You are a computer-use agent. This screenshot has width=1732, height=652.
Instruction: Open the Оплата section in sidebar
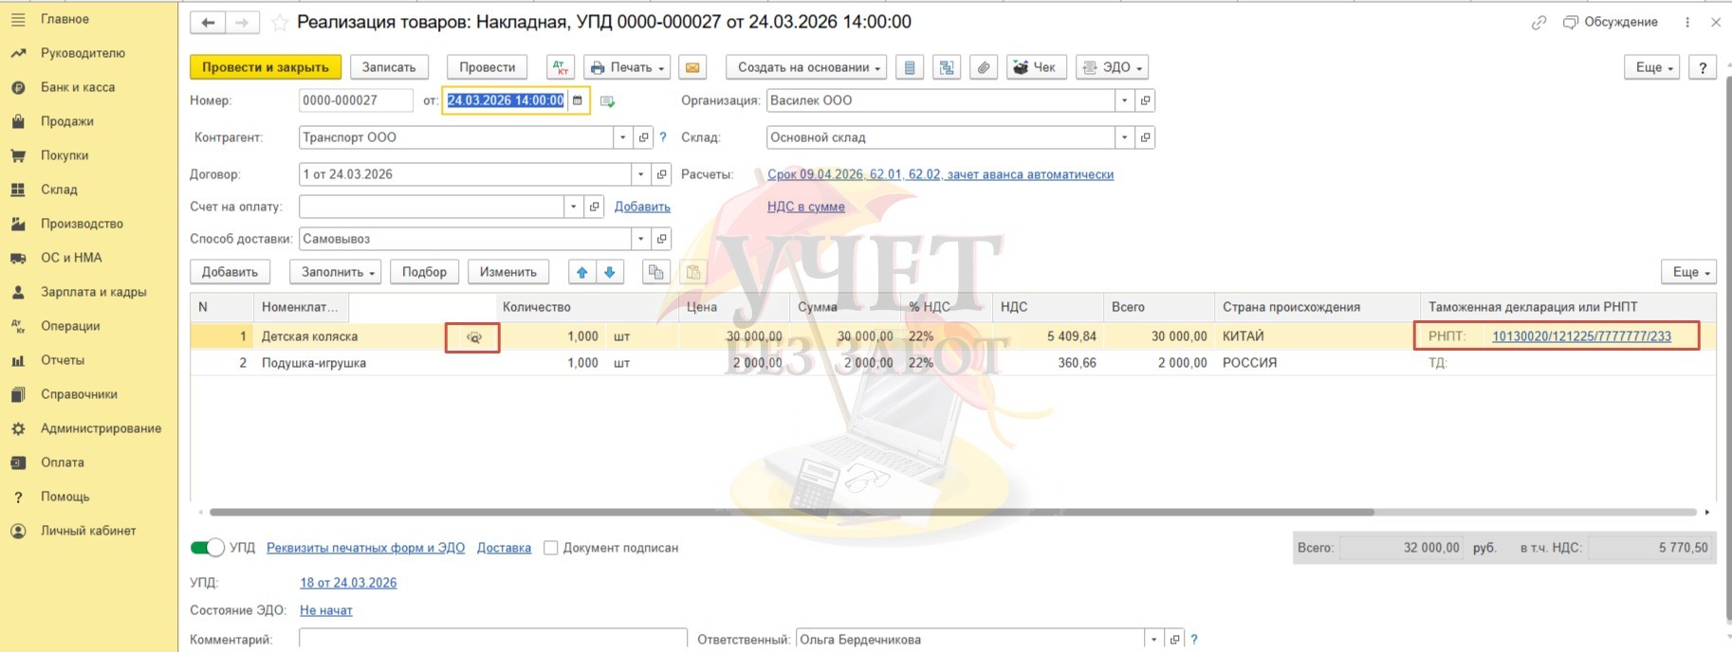tap(63, 462)
